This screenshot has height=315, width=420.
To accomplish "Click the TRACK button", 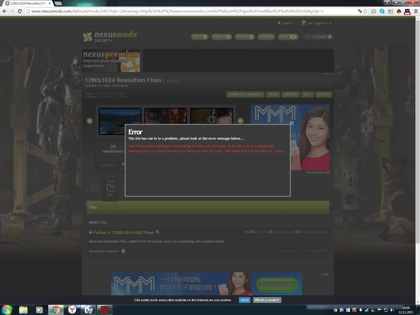I will pyautogui.click(x=273, y=94).
